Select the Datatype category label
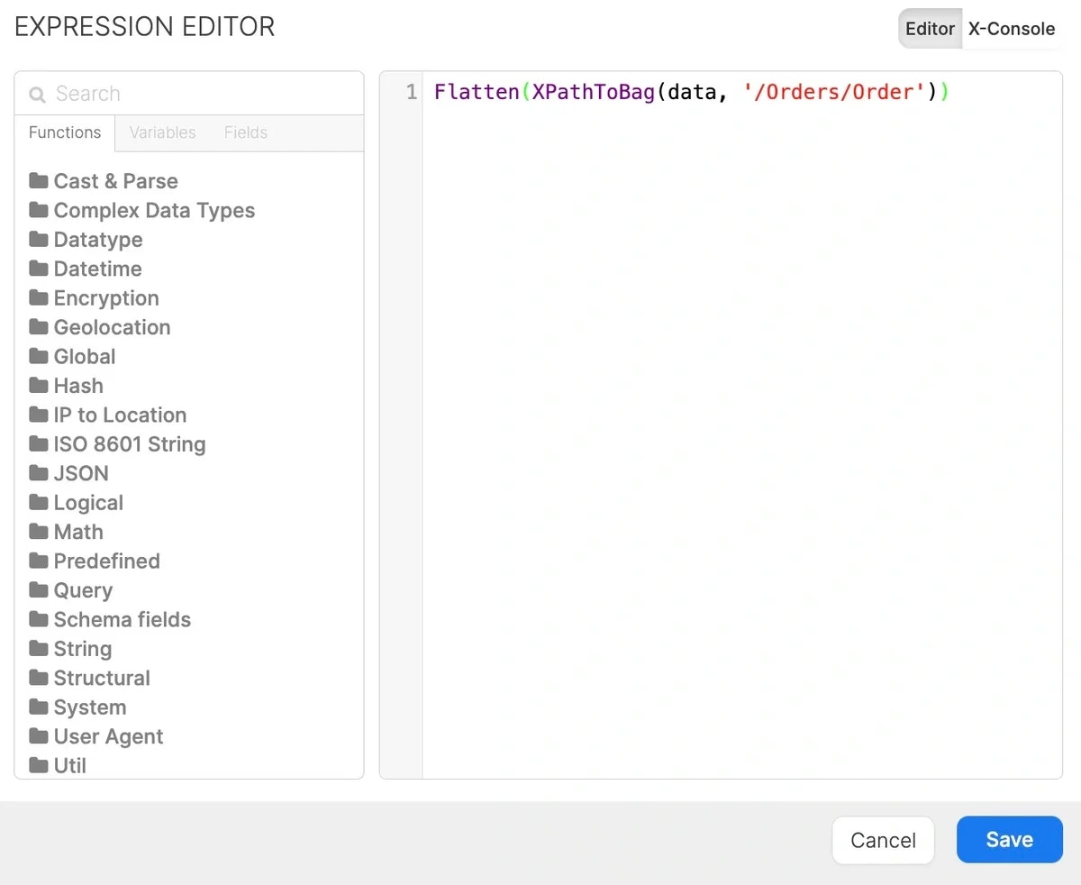1081x885 pixels. pos(98,239)
